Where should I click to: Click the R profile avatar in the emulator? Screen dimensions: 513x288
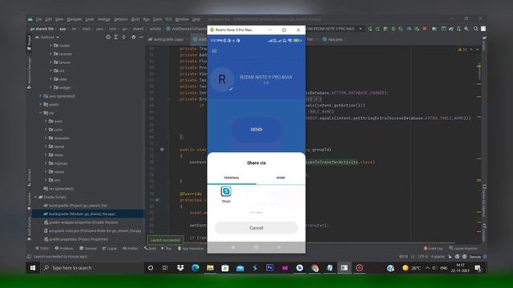222,79
